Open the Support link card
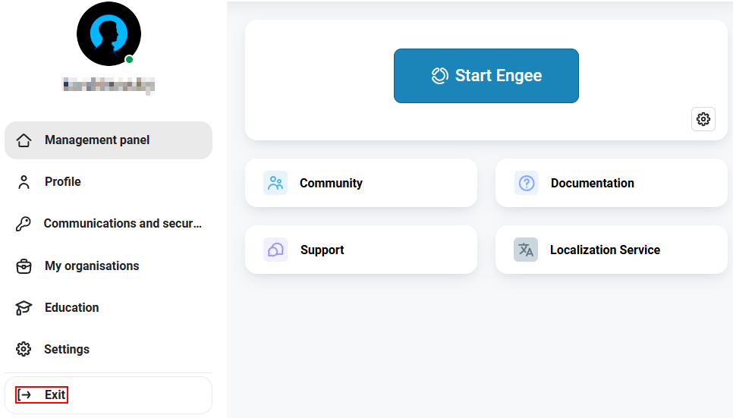 pyautogui.click(x=361, y=250)
